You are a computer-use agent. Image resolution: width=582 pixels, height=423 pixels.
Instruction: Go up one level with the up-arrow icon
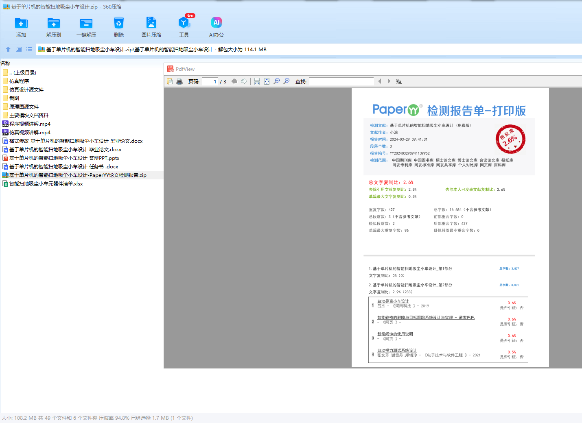8,49
